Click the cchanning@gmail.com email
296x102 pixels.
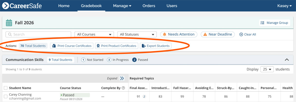25,98
